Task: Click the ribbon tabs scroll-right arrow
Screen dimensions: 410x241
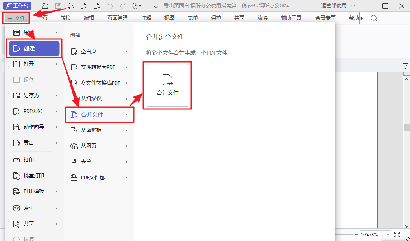Action: pyautogui.click(x=362, y=18)
